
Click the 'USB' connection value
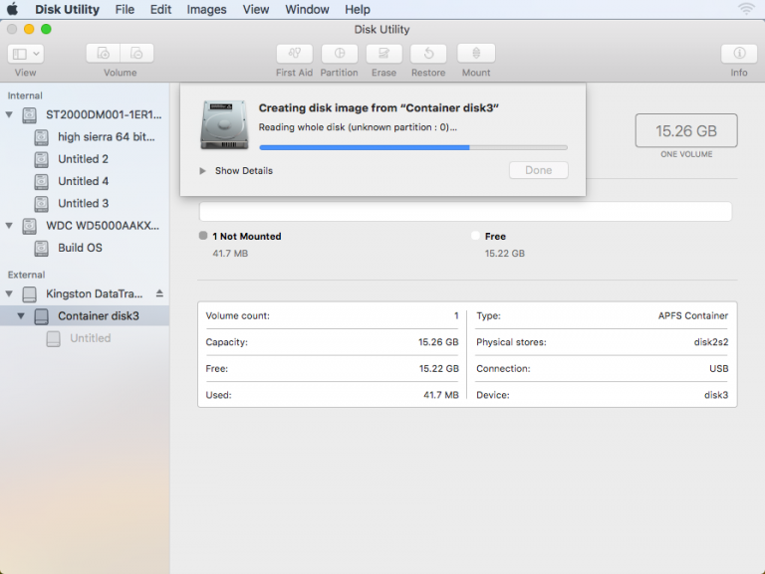tap(718, 368)
